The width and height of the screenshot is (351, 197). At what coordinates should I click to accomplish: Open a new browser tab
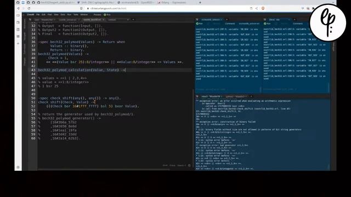[200, 2]
